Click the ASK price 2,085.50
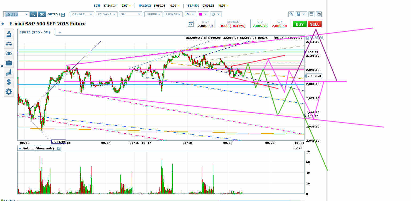The width and height of the screenshot is (411, 201). pyautogui.click(x=279, y=26)
